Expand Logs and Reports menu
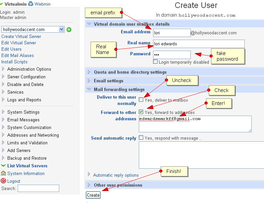 (3, 99)
